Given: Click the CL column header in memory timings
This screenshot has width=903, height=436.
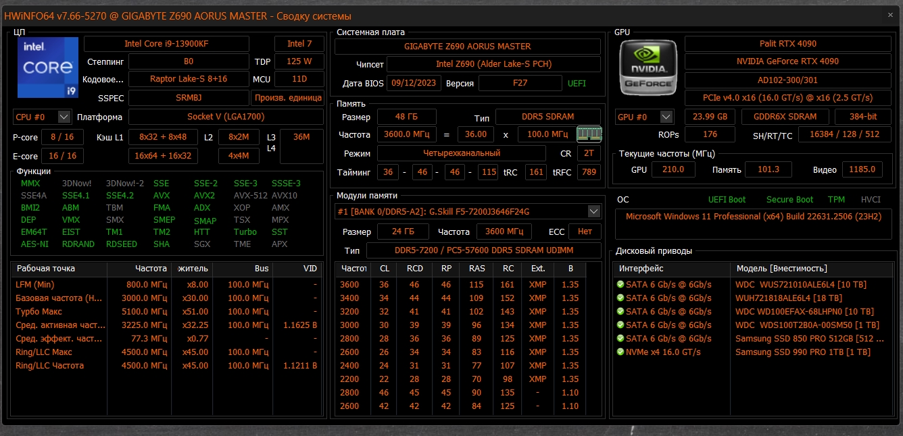Looking at the screenshot, I should pyautogui.click(x=384, y=269).
